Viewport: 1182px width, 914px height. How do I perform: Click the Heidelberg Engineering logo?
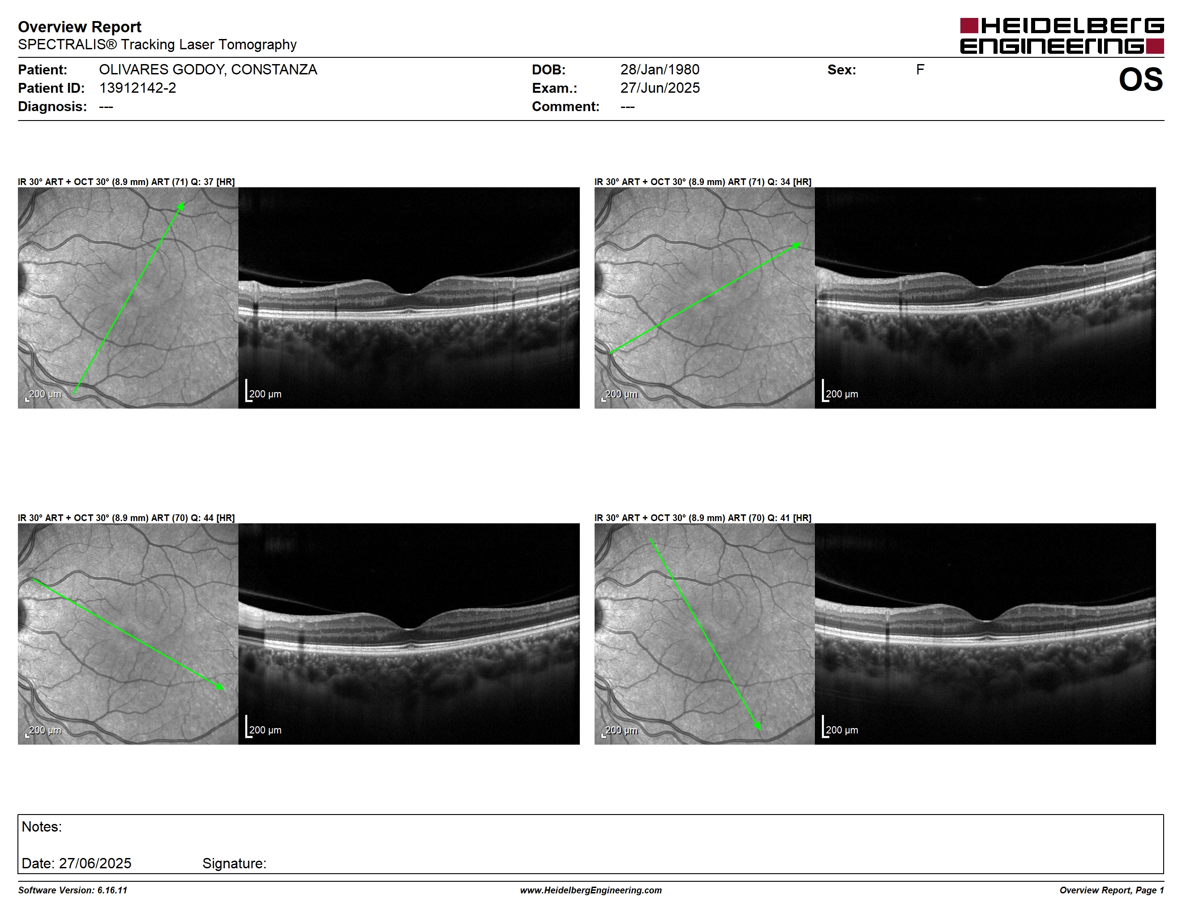(x=1062, y=36)
